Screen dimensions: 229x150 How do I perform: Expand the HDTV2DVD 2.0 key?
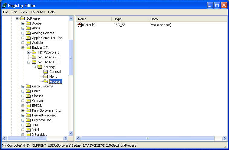pos(29,52)
